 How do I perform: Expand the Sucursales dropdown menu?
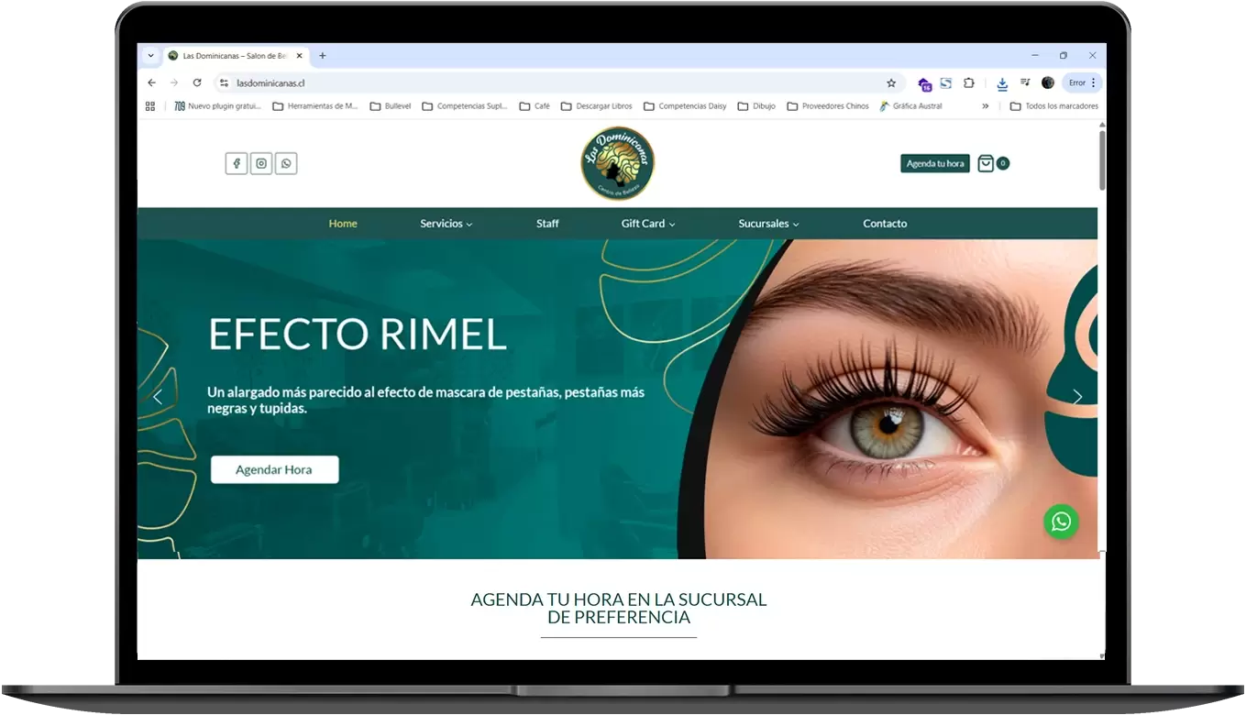(768, 224)
